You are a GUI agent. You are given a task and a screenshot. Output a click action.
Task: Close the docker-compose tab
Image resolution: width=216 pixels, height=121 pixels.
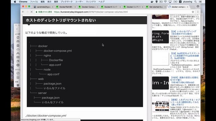click(x=188, y=7)
